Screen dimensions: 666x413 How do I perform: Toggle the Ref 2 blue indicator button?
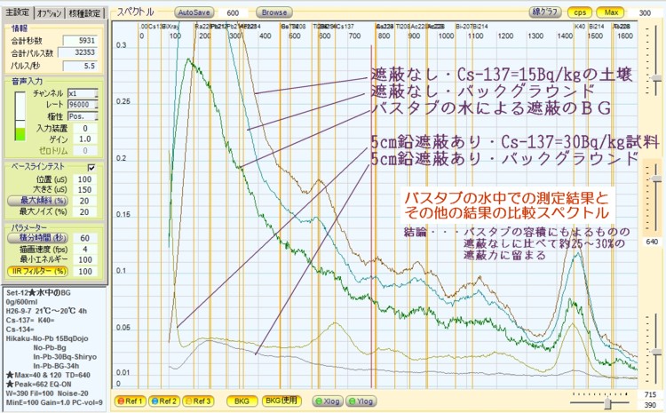[x=164, y=401]
